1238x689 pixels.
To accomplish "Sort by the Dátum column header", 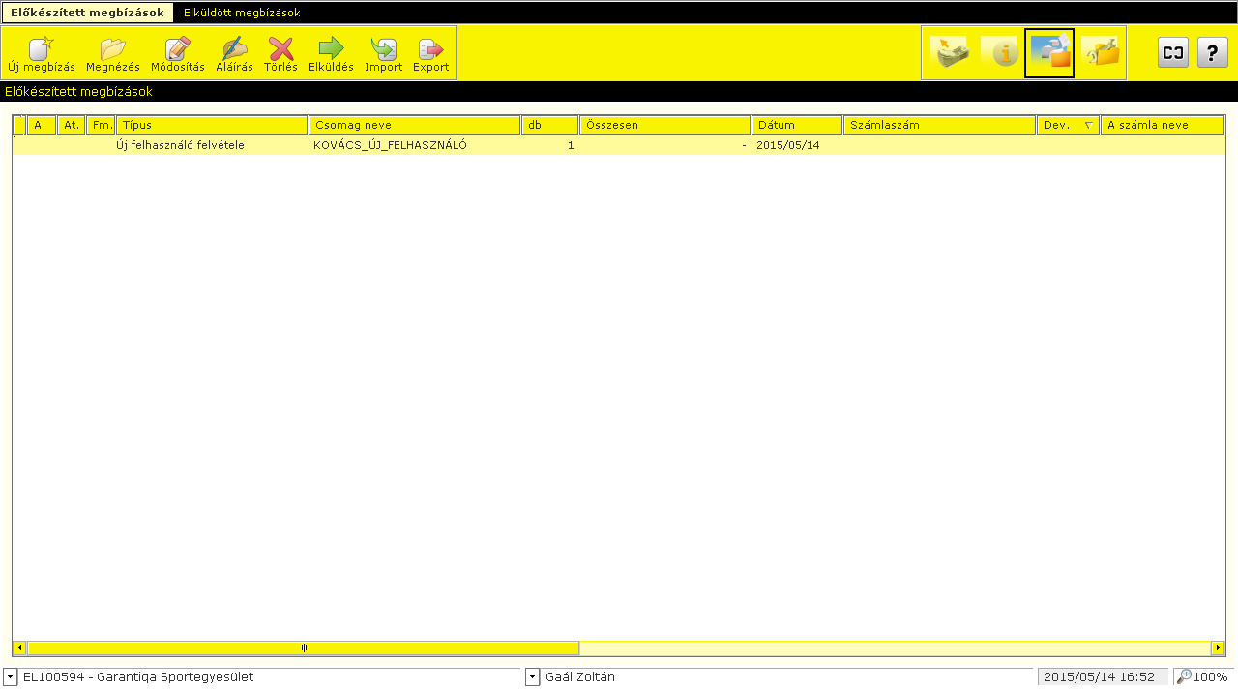I will click(797, 125).
